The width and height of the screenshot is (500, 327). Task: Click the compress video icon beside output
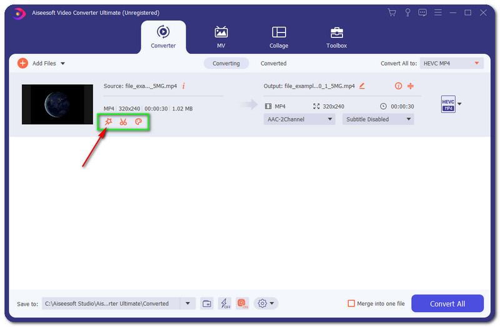tap(411, 86)
